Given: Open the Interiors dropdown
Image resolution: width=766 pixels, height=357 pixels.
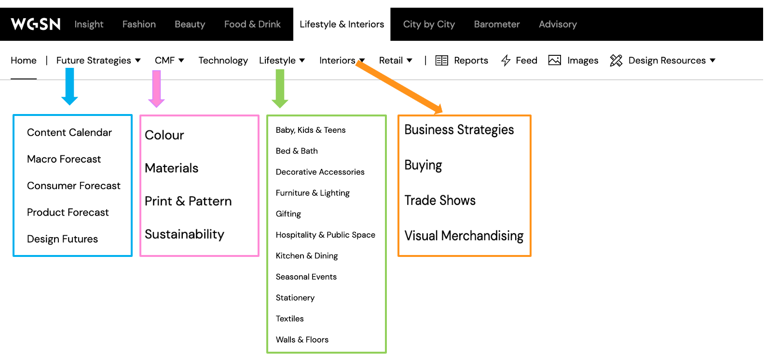Looking at the screenshot, I should [362, 60].
